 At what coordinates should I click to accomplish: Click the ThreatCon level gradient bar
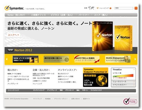123,76
